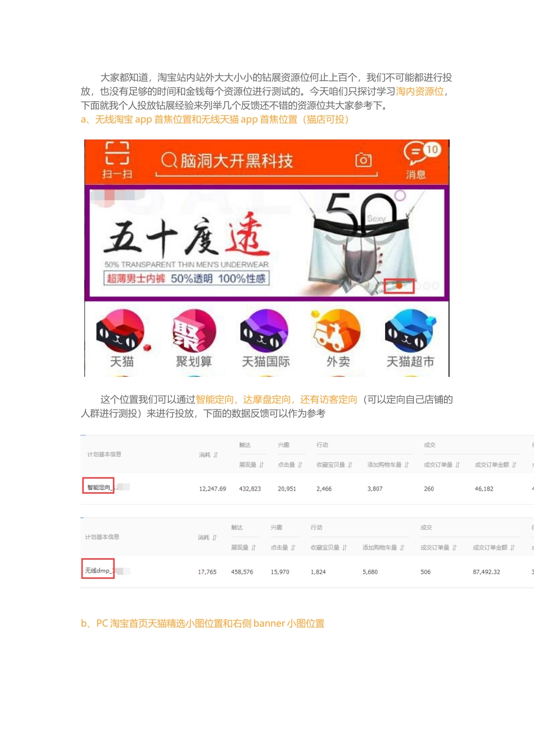Screen dimensions: 534x756
Task: Select the 智能定向_ plan name cell
Action: [x=99, y=487]
